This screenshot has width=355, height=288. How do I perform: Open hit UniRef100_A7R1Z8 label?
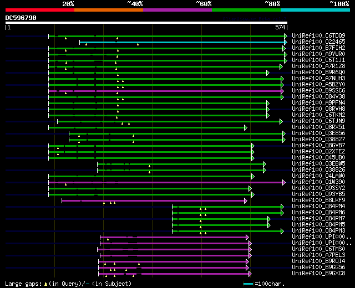click(318, 66)
